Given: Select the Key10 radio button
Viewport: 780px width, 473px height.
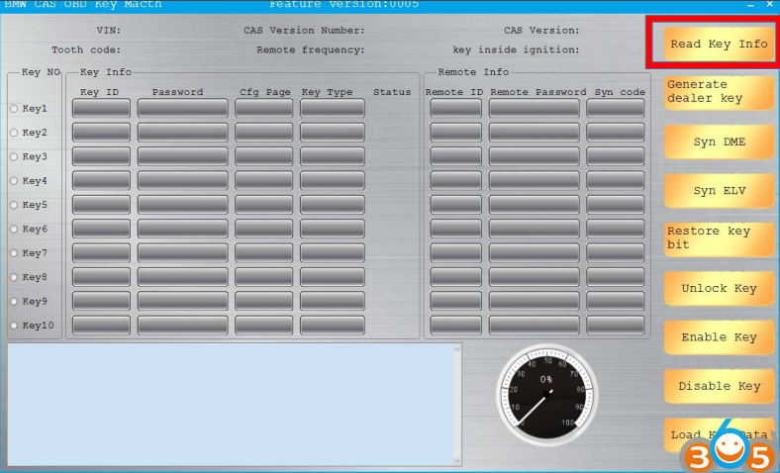Looking at the screenshot, I should [x=14, y=326].
